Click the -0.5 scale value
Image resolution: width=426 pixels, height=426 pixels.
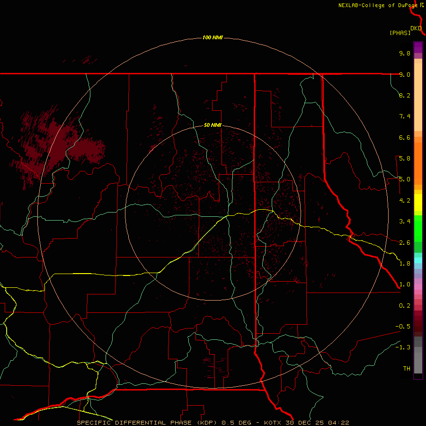click(x=403, y=327)
